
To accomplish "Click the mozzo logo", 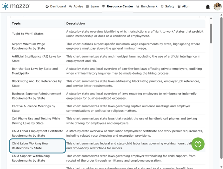I will tap(16, 6).
